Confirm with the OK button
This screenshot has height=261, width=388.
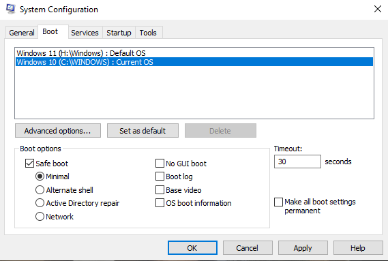pos(192,248)
